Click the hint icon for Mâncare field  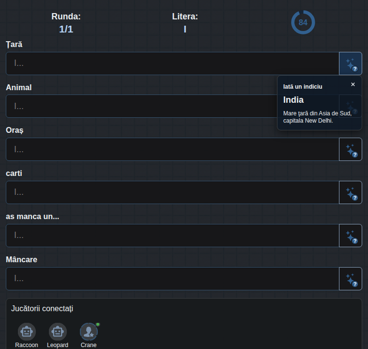point(351,279)
